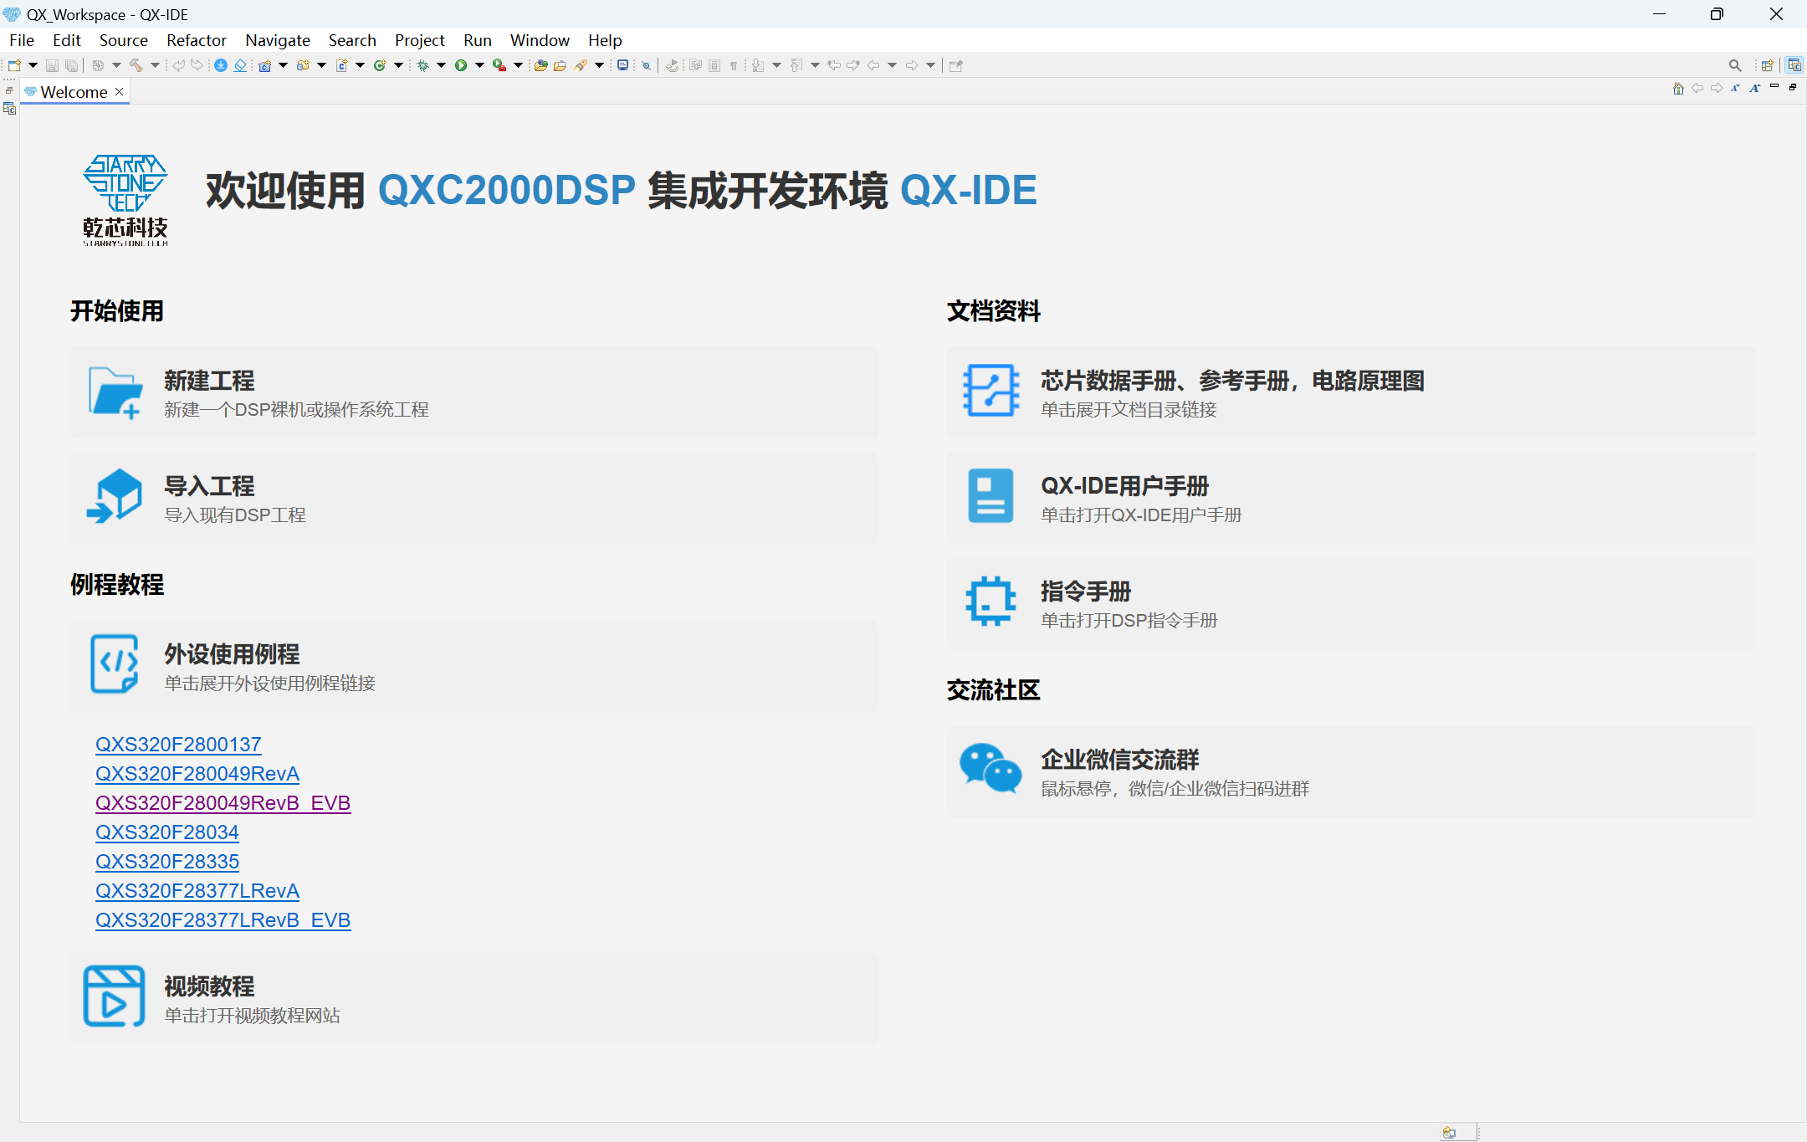Expand the Build hammer dropdown arrow
The height and width of the screenshot is (1142, 1807).
click(156, 65)
